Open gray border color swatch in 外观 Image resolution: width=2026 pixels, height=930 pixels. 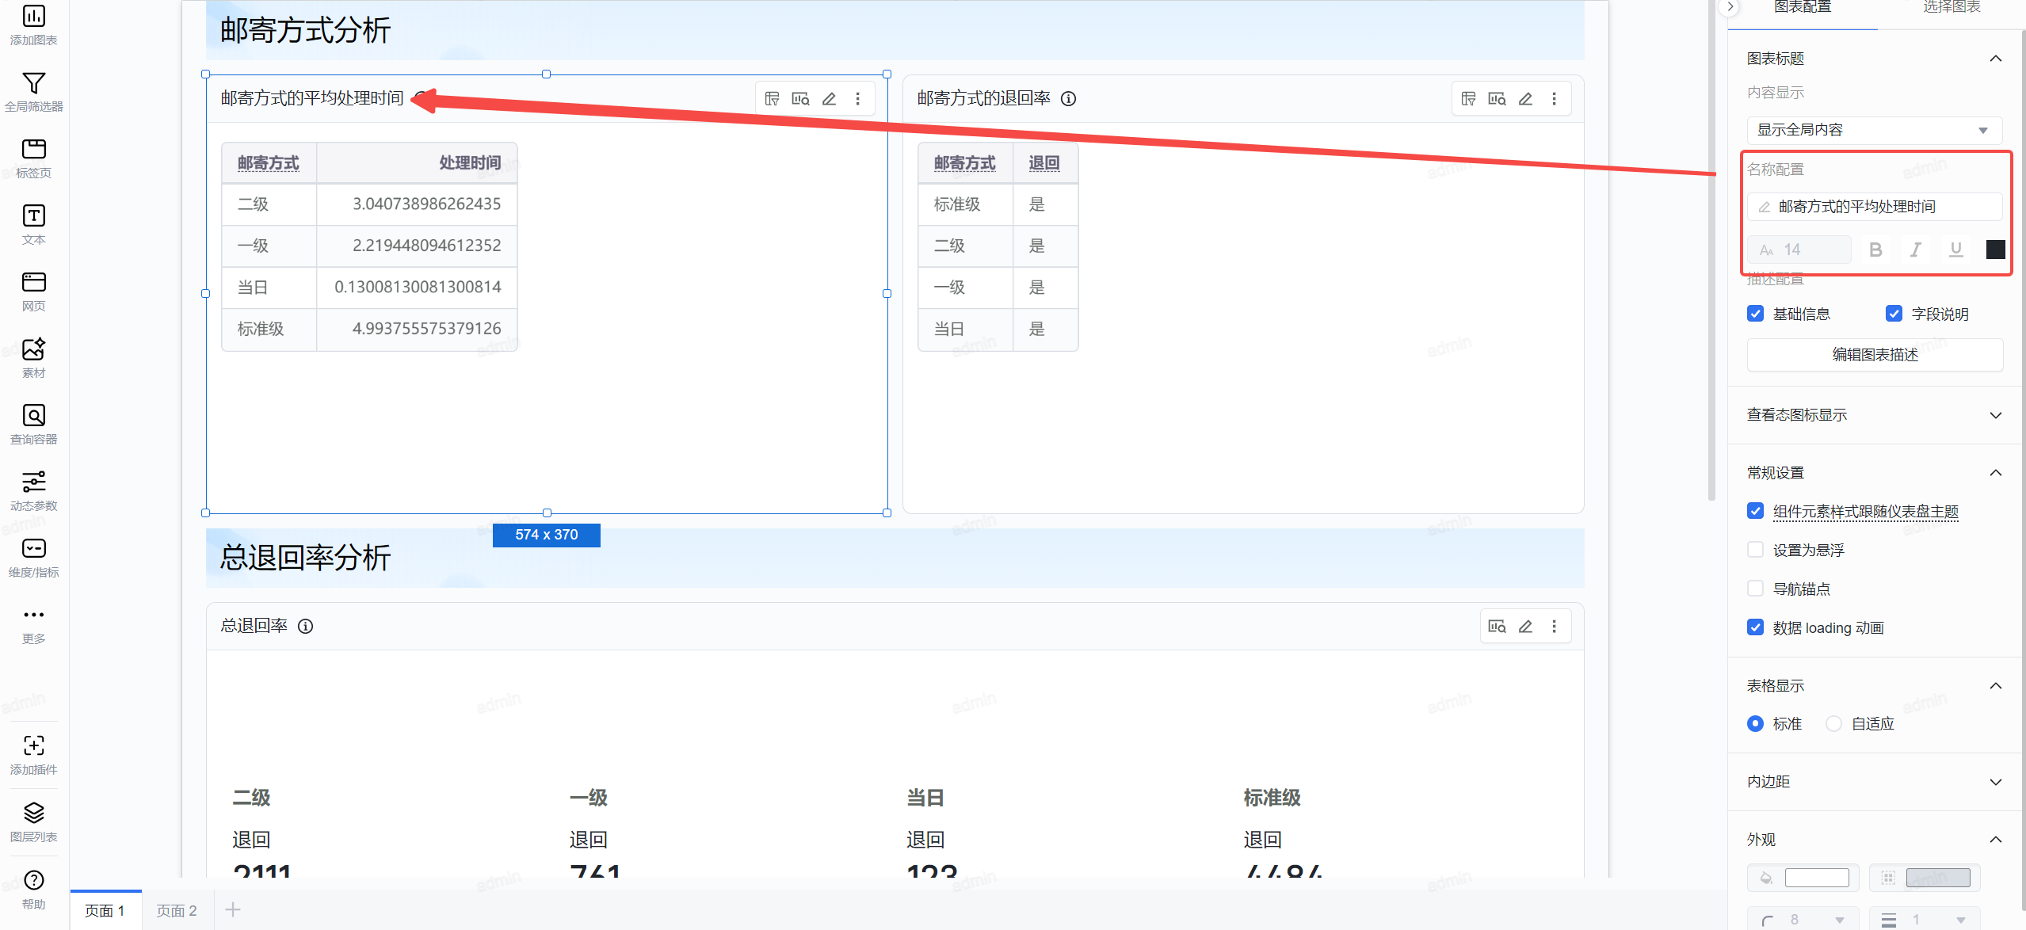pos(1937,878)
